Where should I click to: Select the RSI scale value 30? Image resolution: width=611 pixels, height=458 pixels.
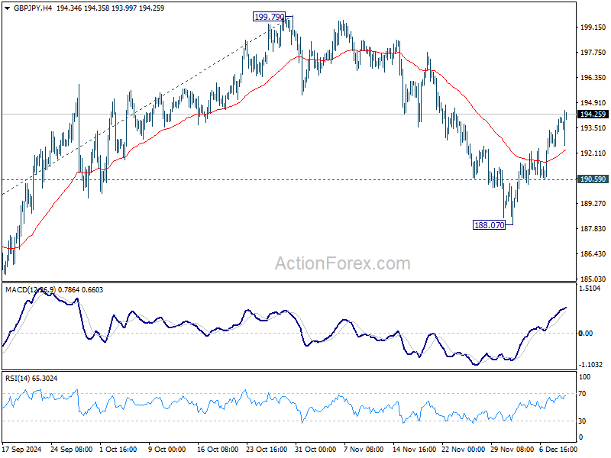[x=582, y=421]
